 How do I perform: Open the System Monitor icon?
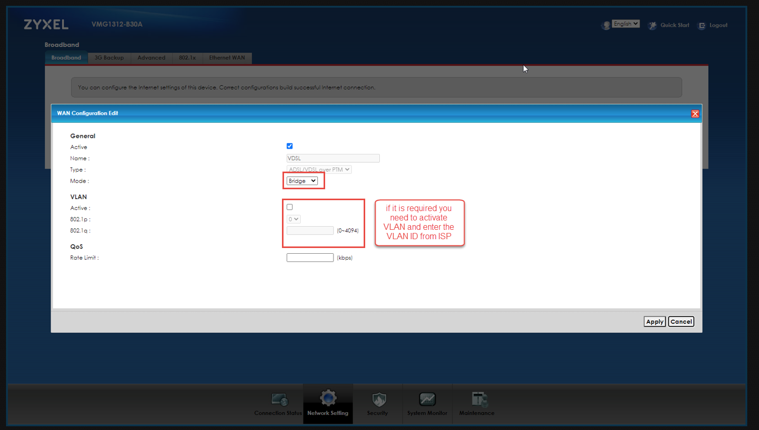tap(427, 399)
